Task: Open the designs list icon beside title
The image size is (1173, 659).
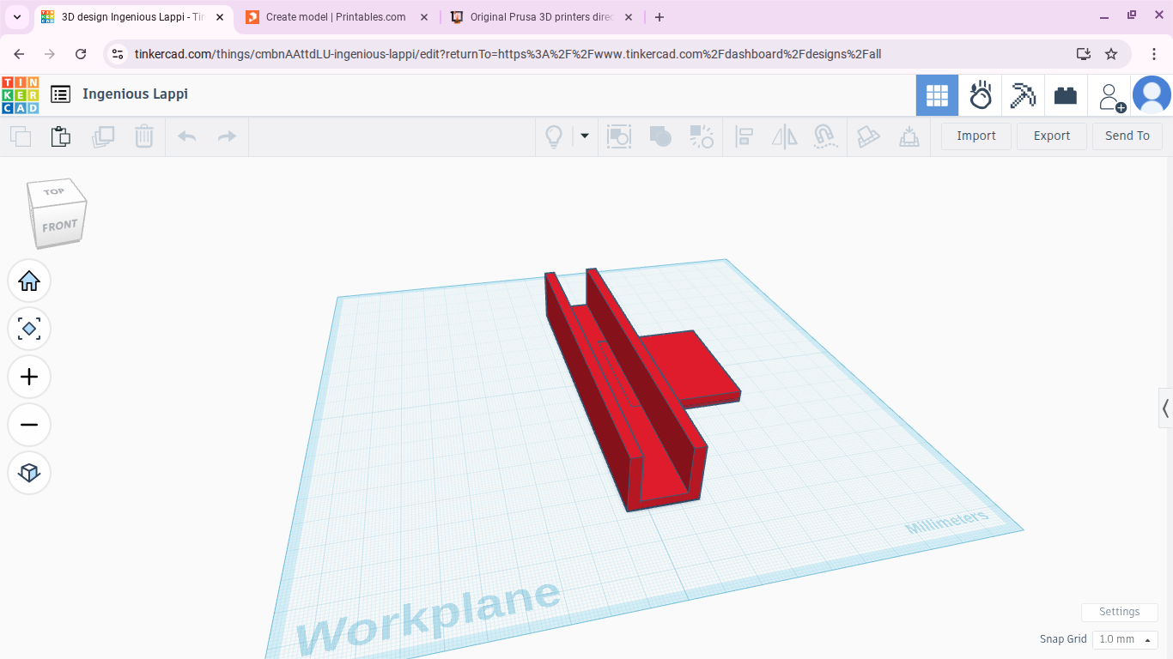Action: 60,94
